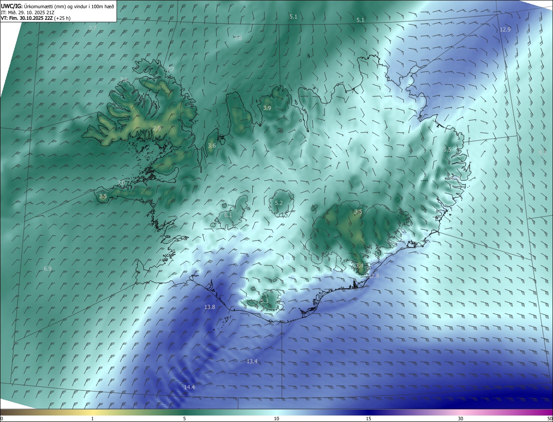Click the color scale tick labeled 0
This screenshot has width=553, height=422.
click(x=2, y=419)
